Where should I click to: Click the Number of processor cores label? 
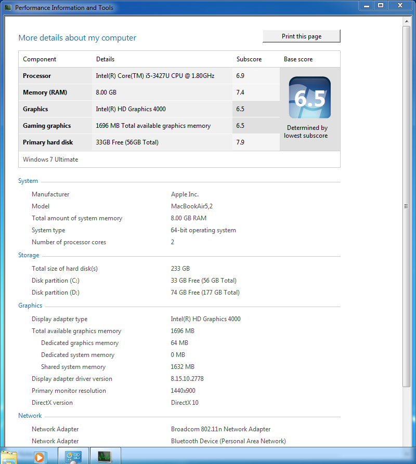69,242
